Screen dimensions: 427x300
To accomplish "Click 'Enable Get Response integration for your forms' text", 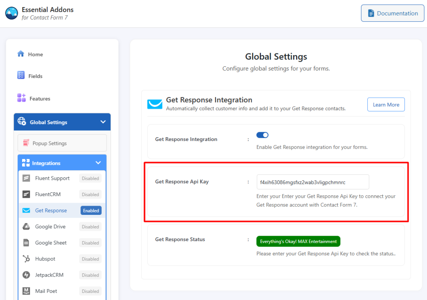I will [x=312, y=147].
